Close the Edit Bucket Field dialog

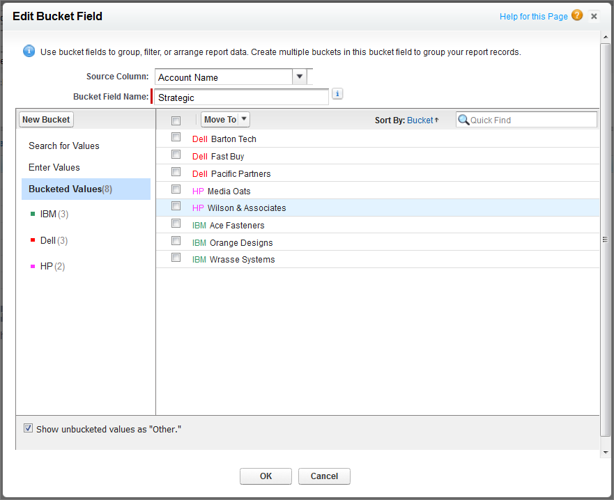[x=594, y=17]
